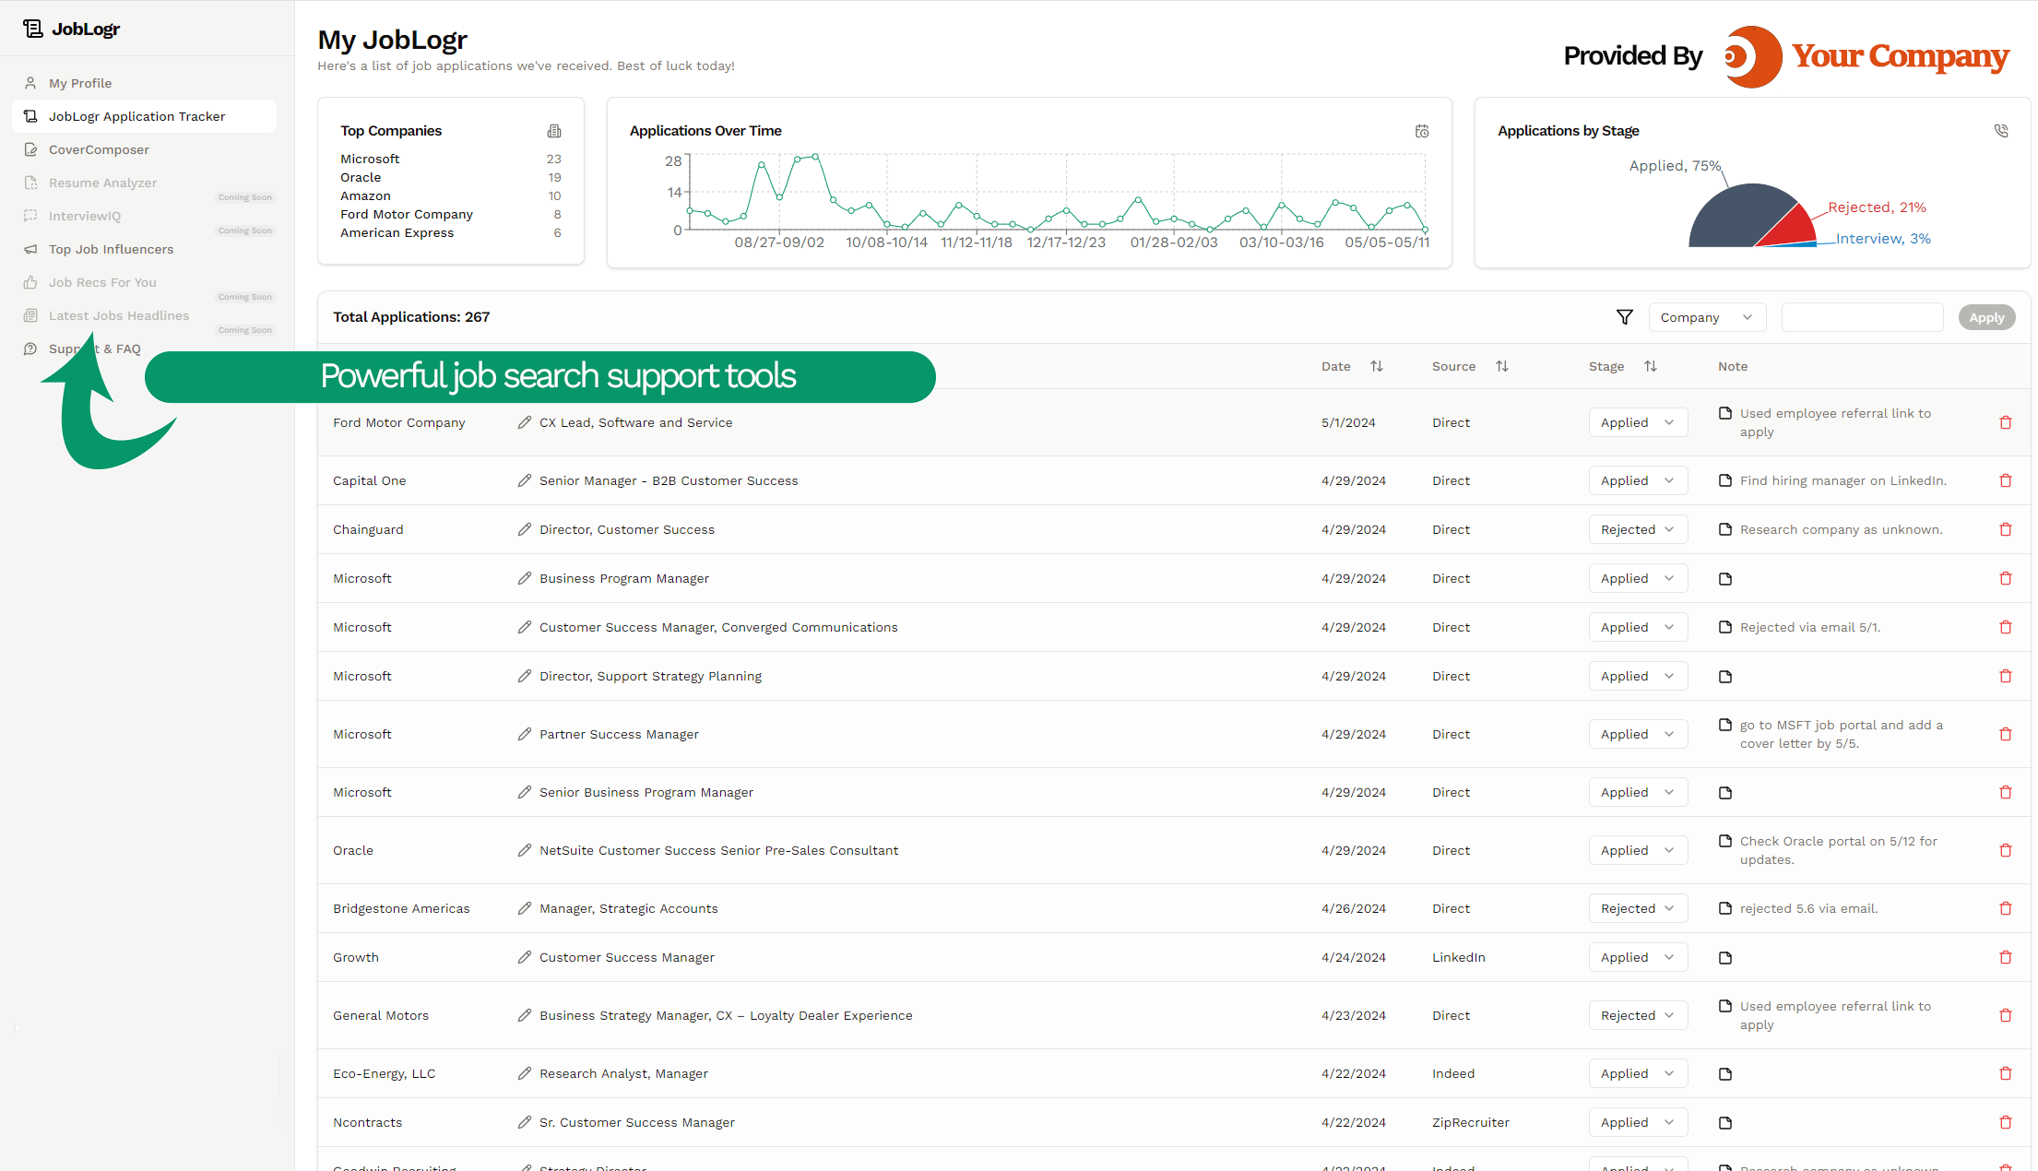Click 'Research company as unknown.' note for Chainguard

pyautogui.click(x=1841, y=529)
